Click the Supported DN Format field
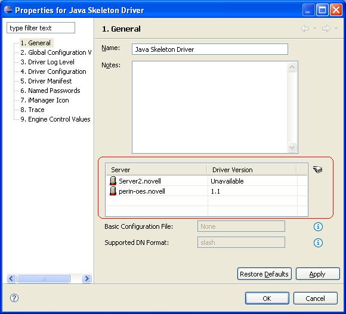 click(241, 243)
